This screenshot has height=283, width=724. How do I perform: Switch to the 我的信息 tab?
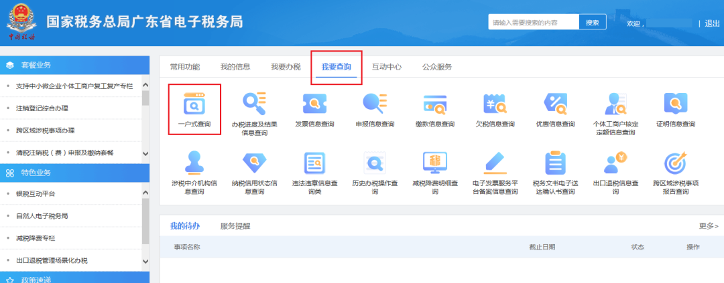(x=235, y=67)
